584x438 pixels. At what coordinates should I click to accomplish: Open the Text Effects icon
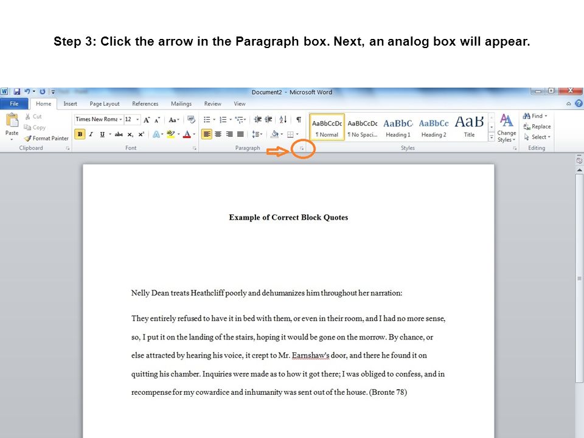pos(156,134)
